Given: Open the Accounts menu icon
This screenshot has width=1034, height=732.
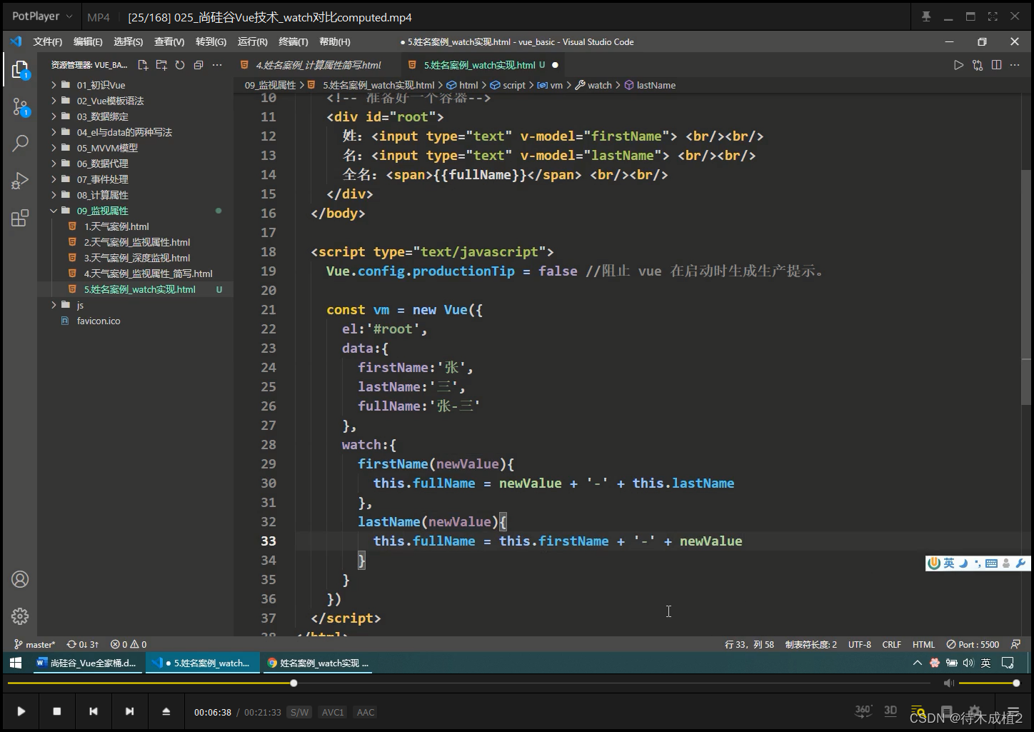Looking at the screenshot, I should click(x=20, y=579).
